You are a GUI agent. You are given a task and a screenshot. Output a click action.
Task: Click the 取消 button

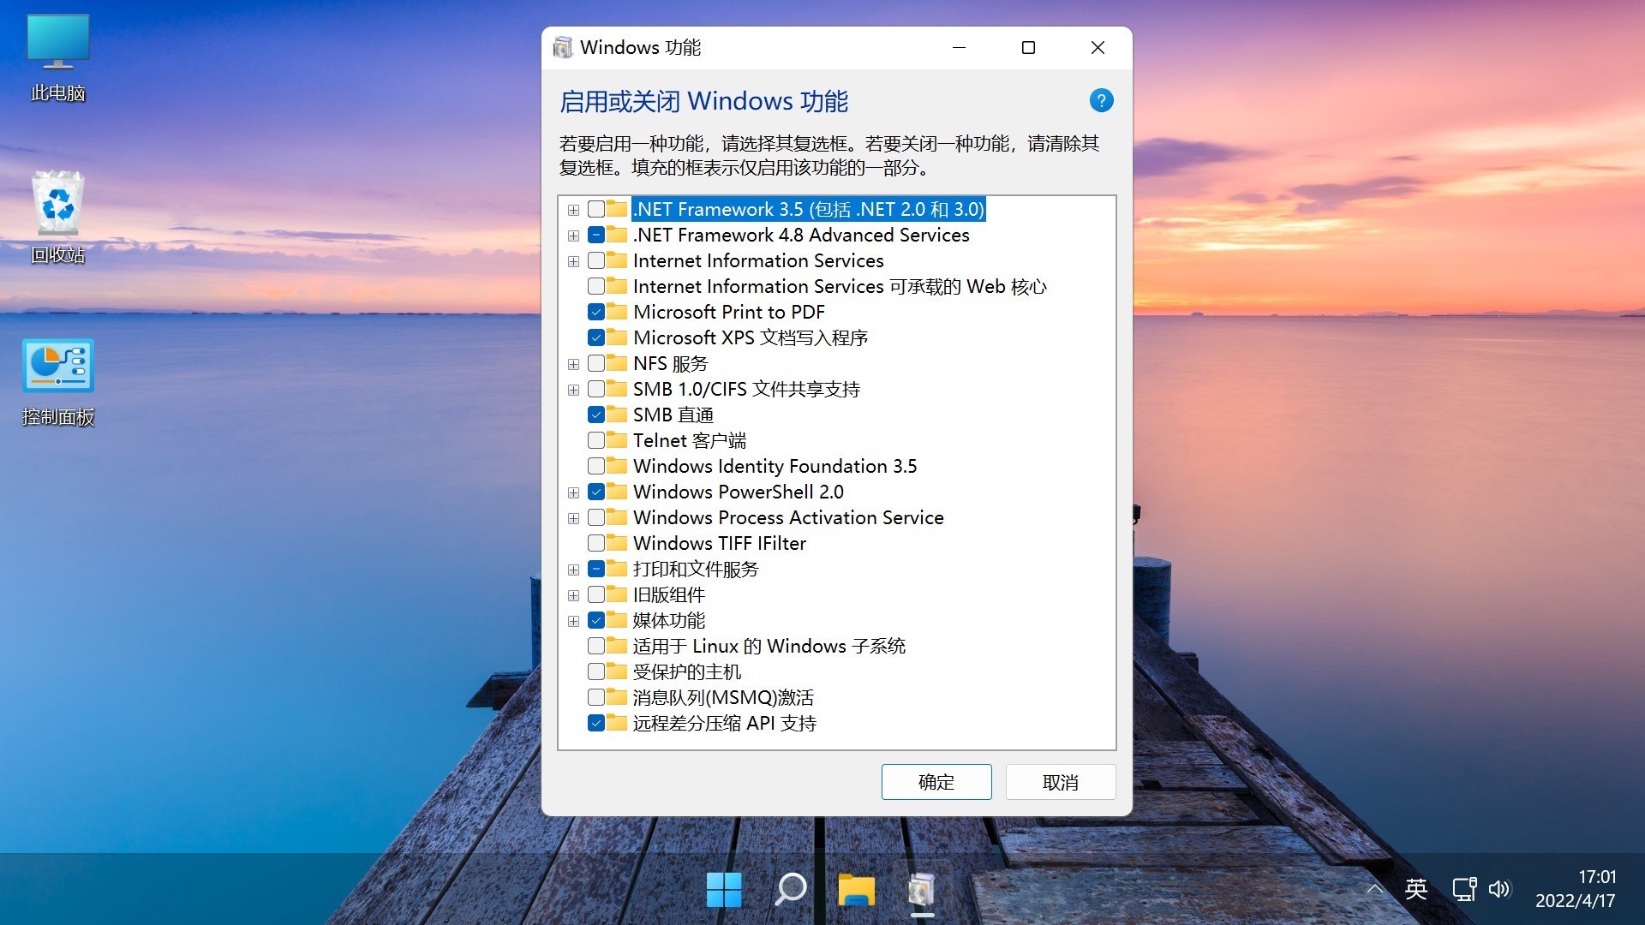coord(1060,782)
